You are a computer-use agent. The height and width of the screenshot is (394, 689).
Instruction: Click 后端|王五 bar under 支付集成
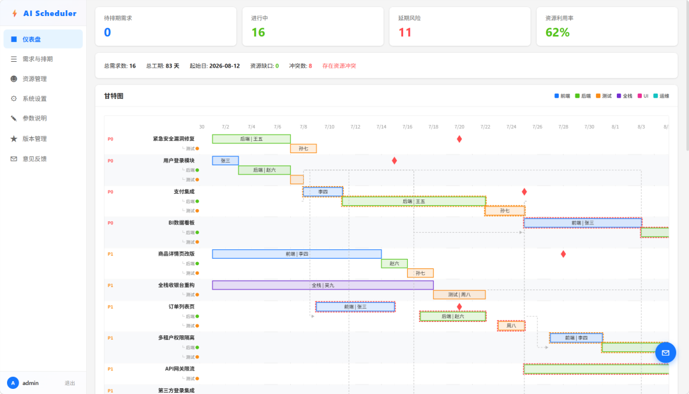(414, 201)
